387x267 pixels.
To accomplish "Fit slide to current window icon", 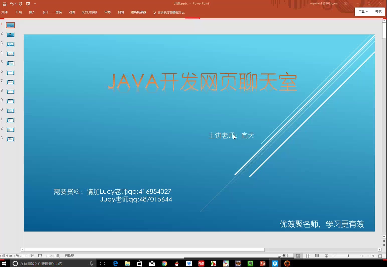I will [380, 256].
